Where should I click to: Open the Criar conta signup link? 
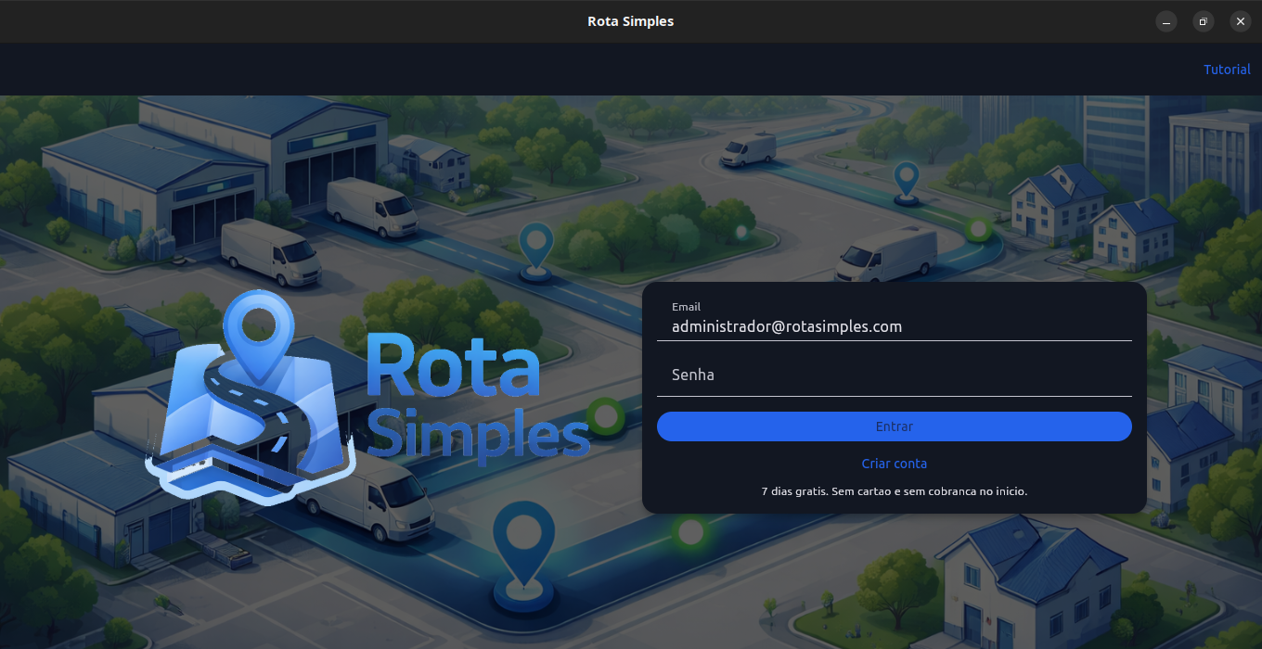(894, 463)
